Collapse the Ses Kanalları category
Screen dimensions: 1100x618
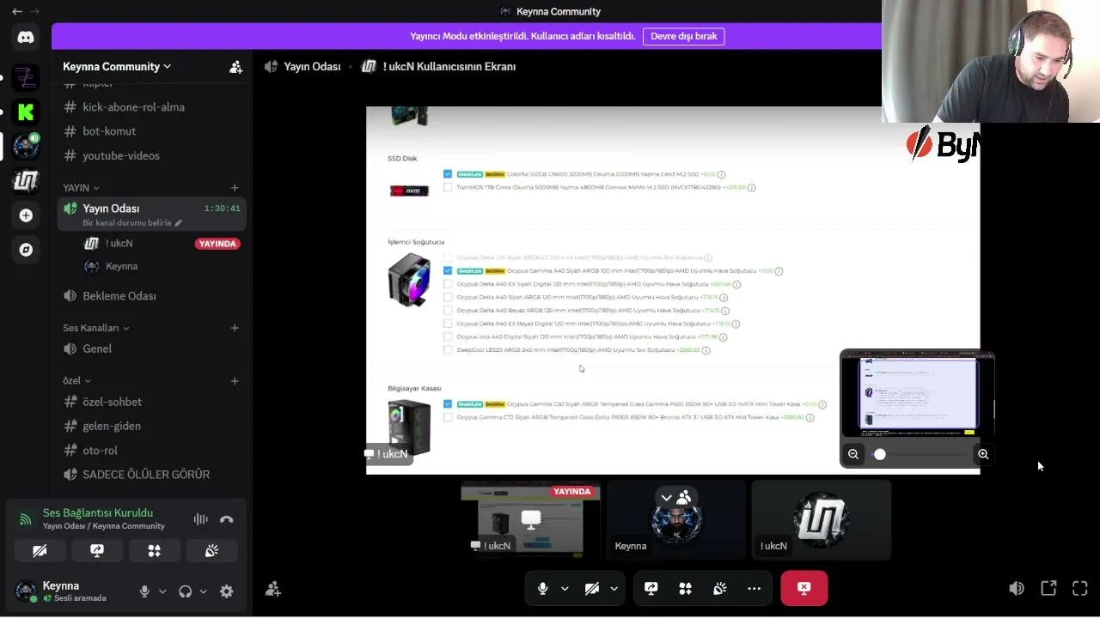[96, 328]
